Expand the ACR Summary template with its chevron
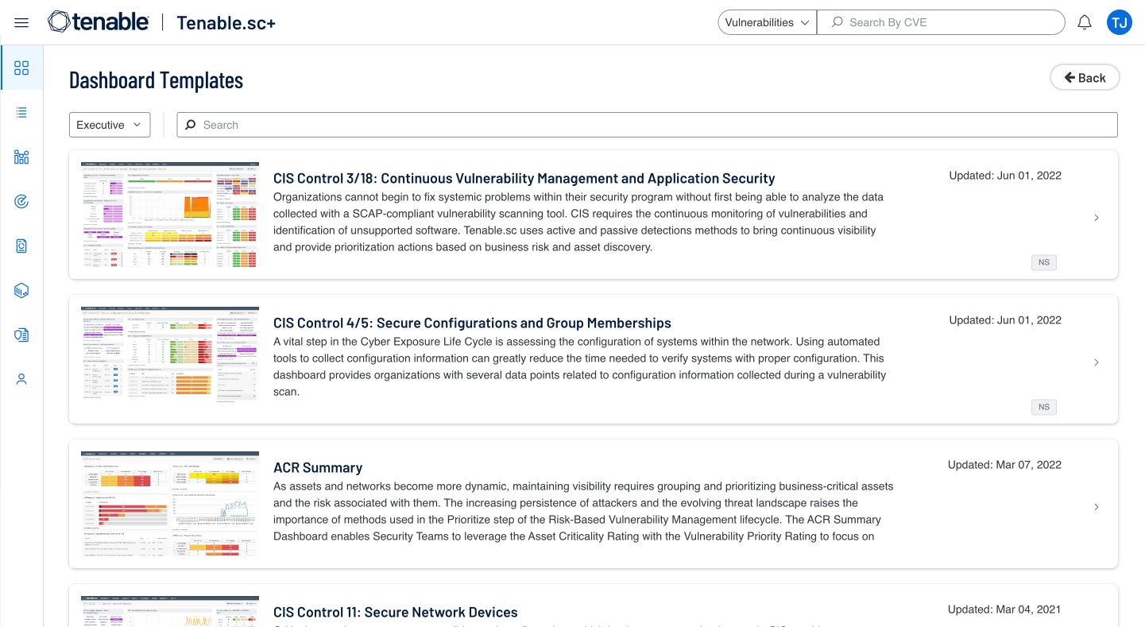The image size is (1145, 627). click(1097, 507)
